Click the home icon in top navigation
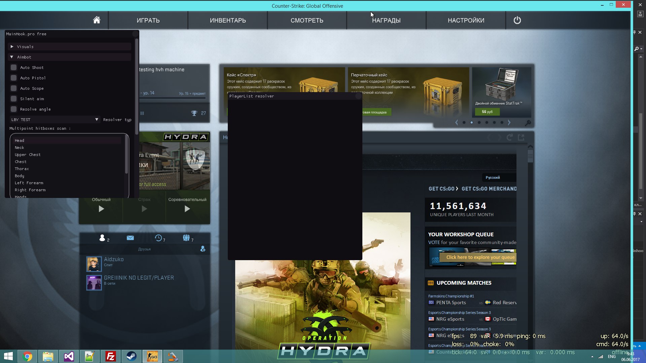The height and width of the screenshot is (363, 646). [x=97, y=20]
